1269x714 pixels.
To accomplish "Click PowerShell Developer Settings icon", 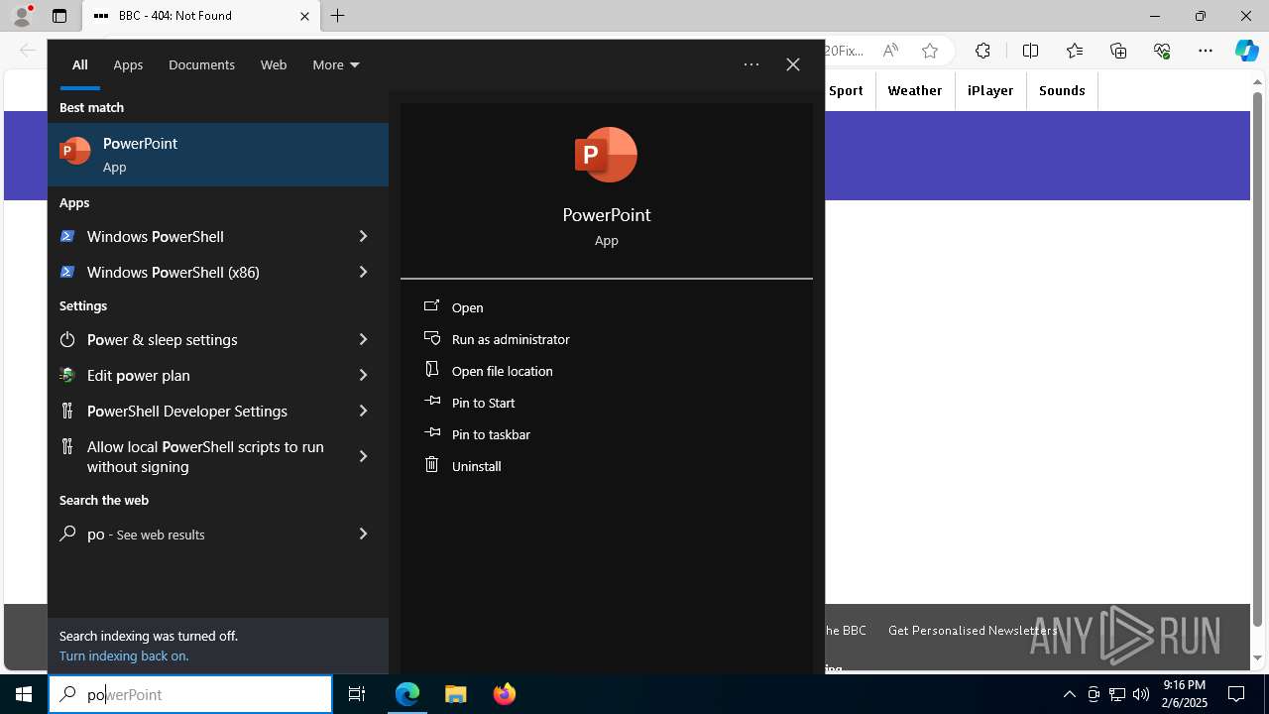I will pos(67,411).
